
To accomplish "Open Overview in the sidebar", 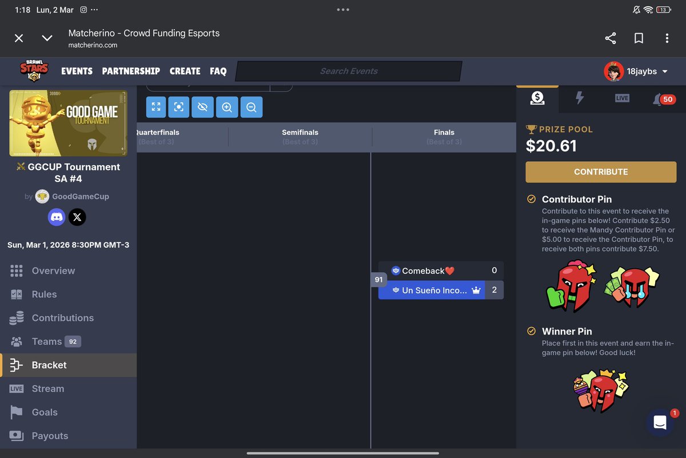I will pyautogui.click(x=68, y=270).
